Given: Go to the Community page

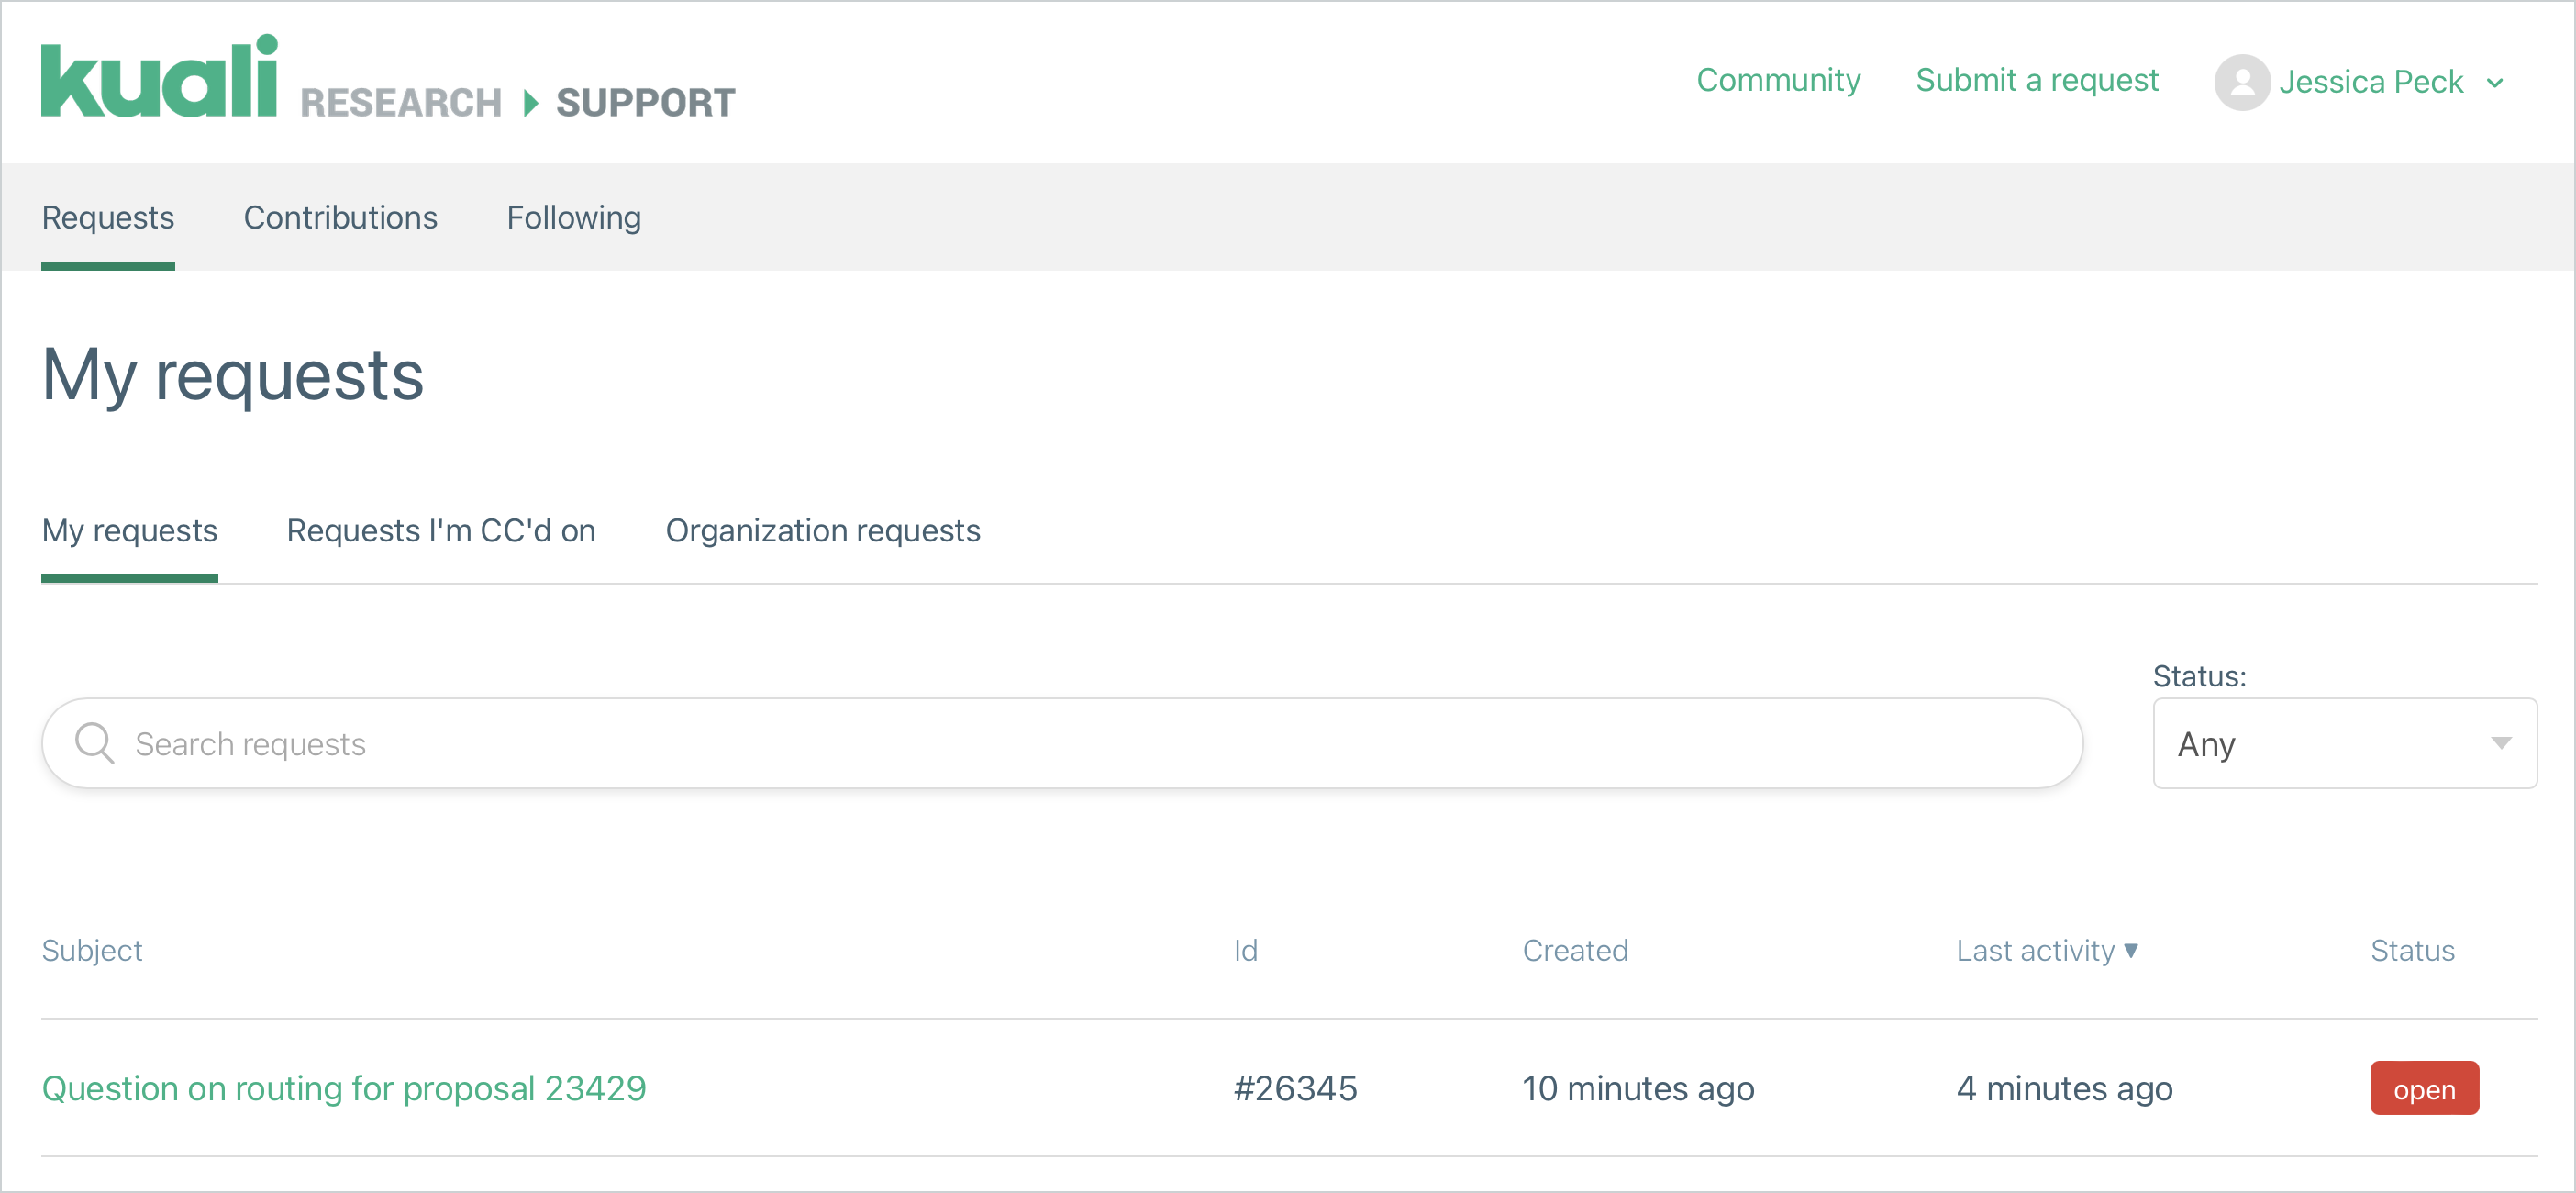Looking at the screenshot, I should click(x=1778, y=80).
